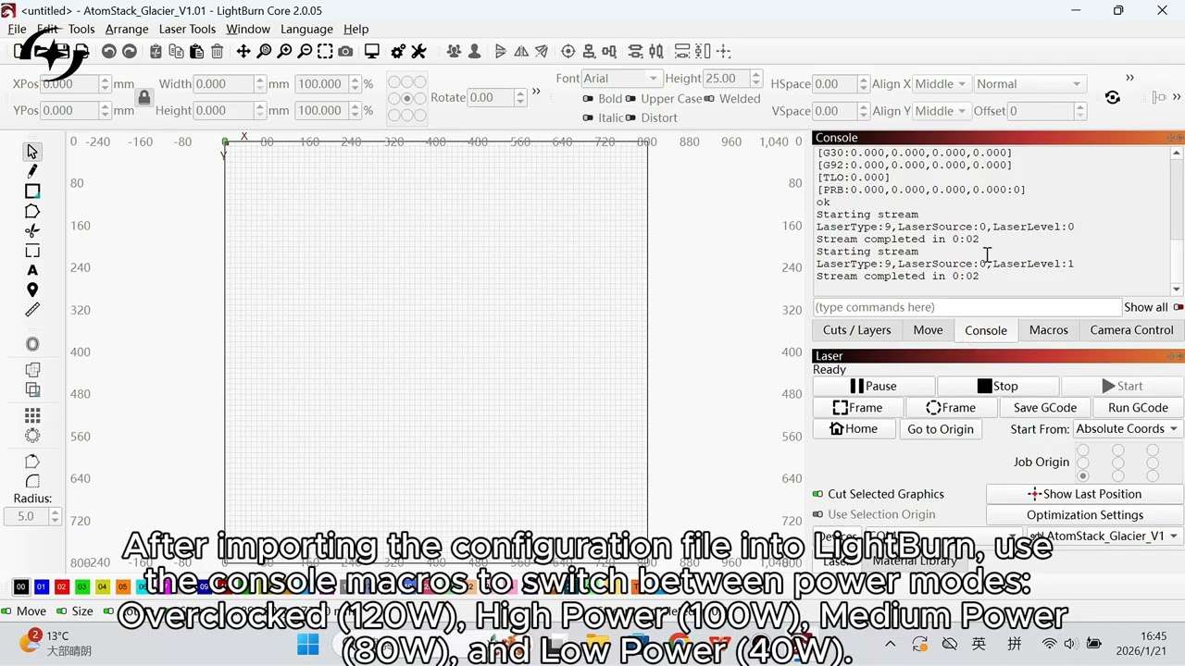This screenshot has height=666, width=1185.
Task: Expand the Normal text mode dropdown
Action: pos(1029,84)
